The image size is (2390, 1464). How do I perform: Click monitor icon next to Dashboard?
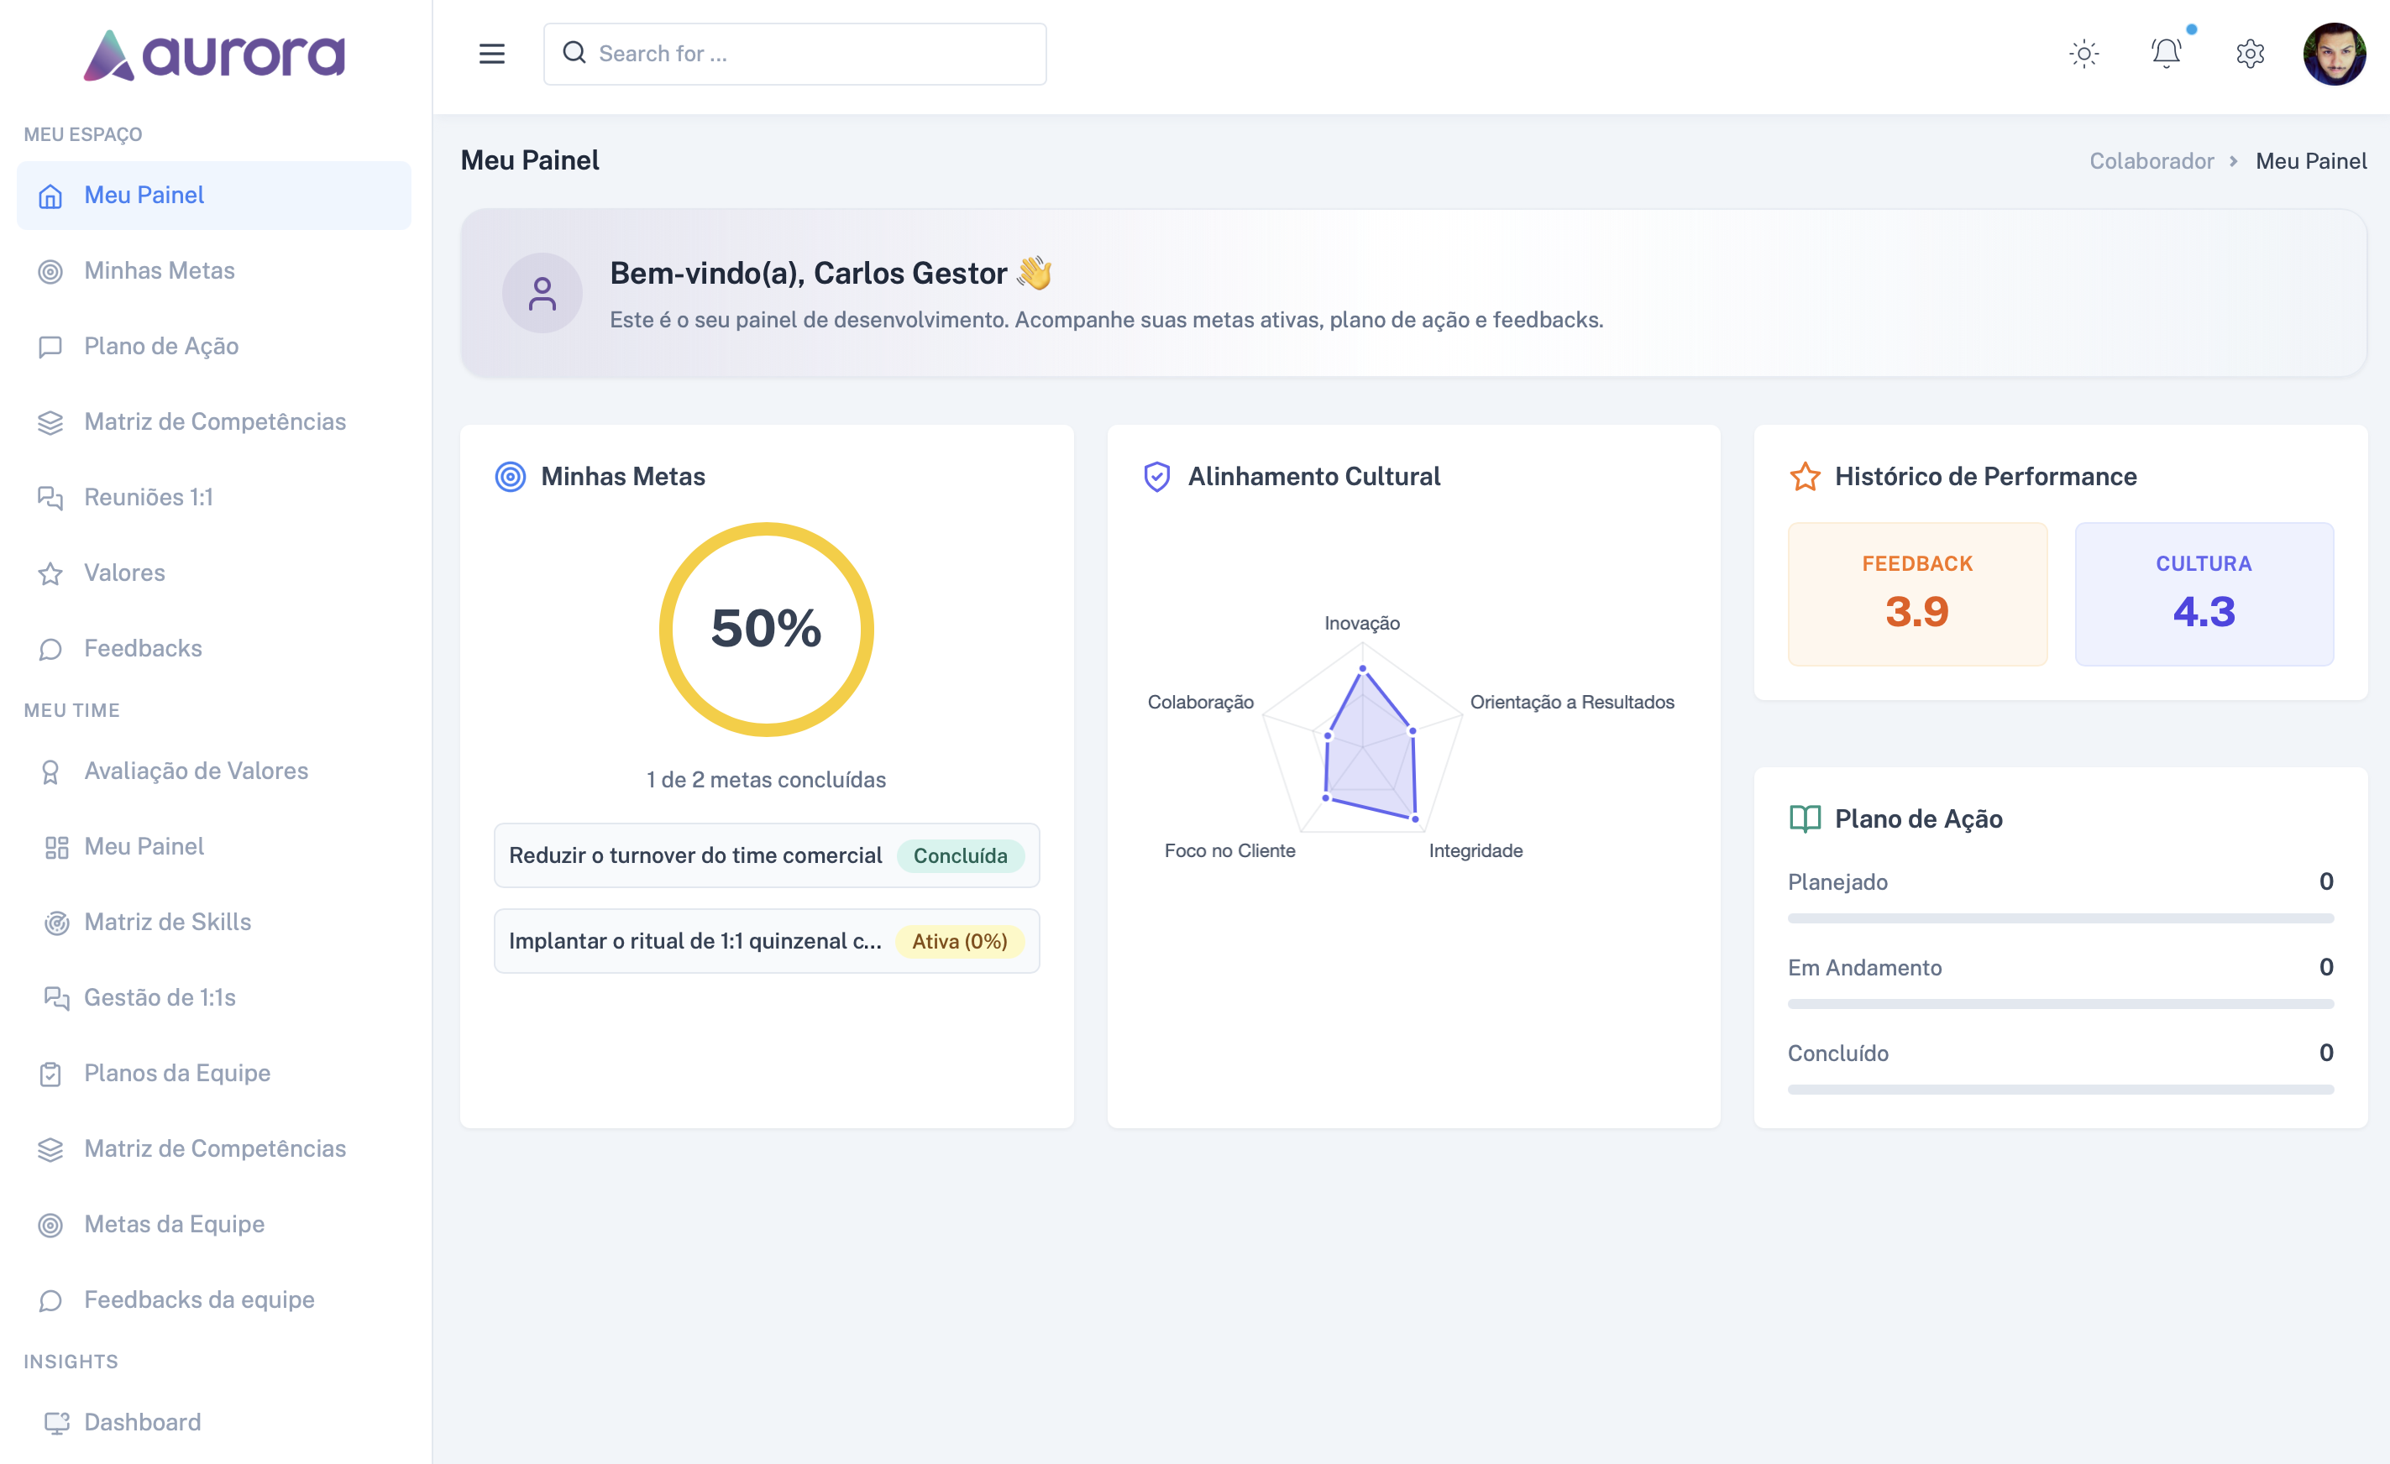coord(56,1422)
